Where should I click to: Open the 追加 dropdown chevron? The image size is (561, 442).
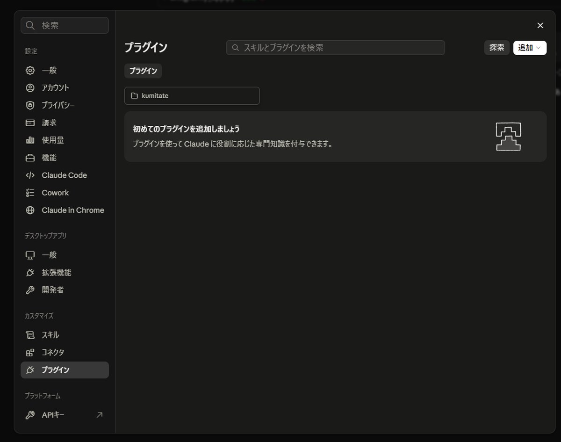coord(538,48)
